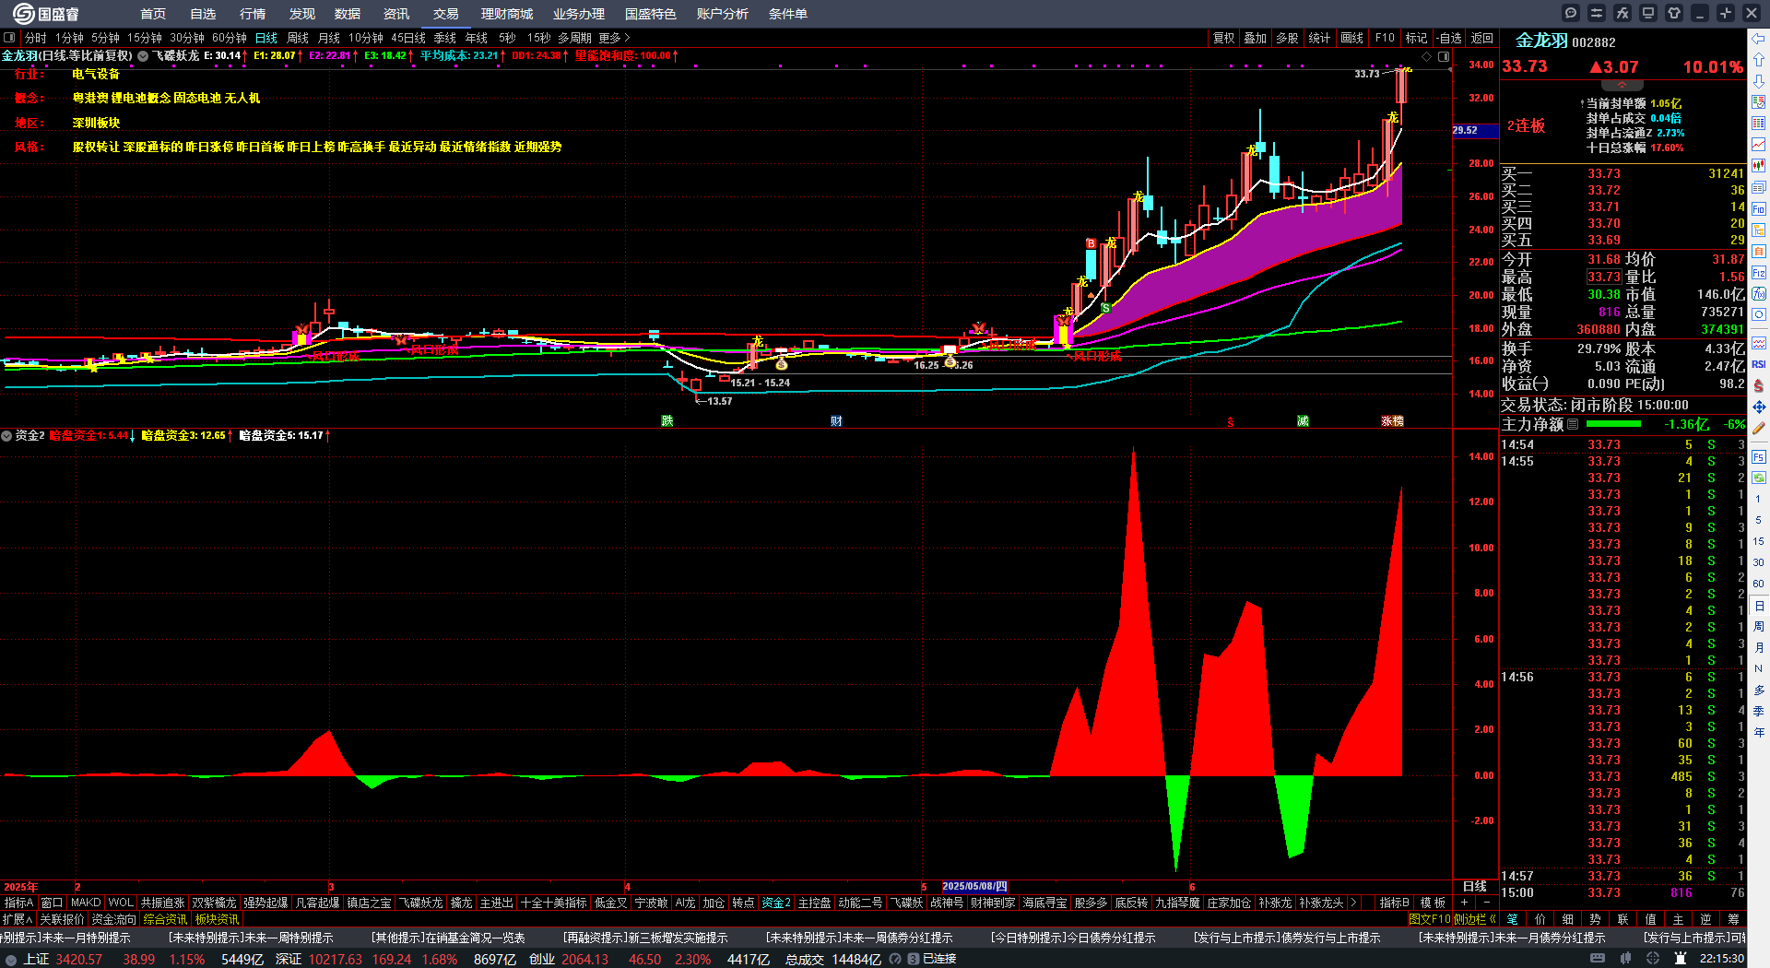The height and width of the screenshot is (968, 1770).
Task: Open the 首页 menu
Action: tap(153, 14)
